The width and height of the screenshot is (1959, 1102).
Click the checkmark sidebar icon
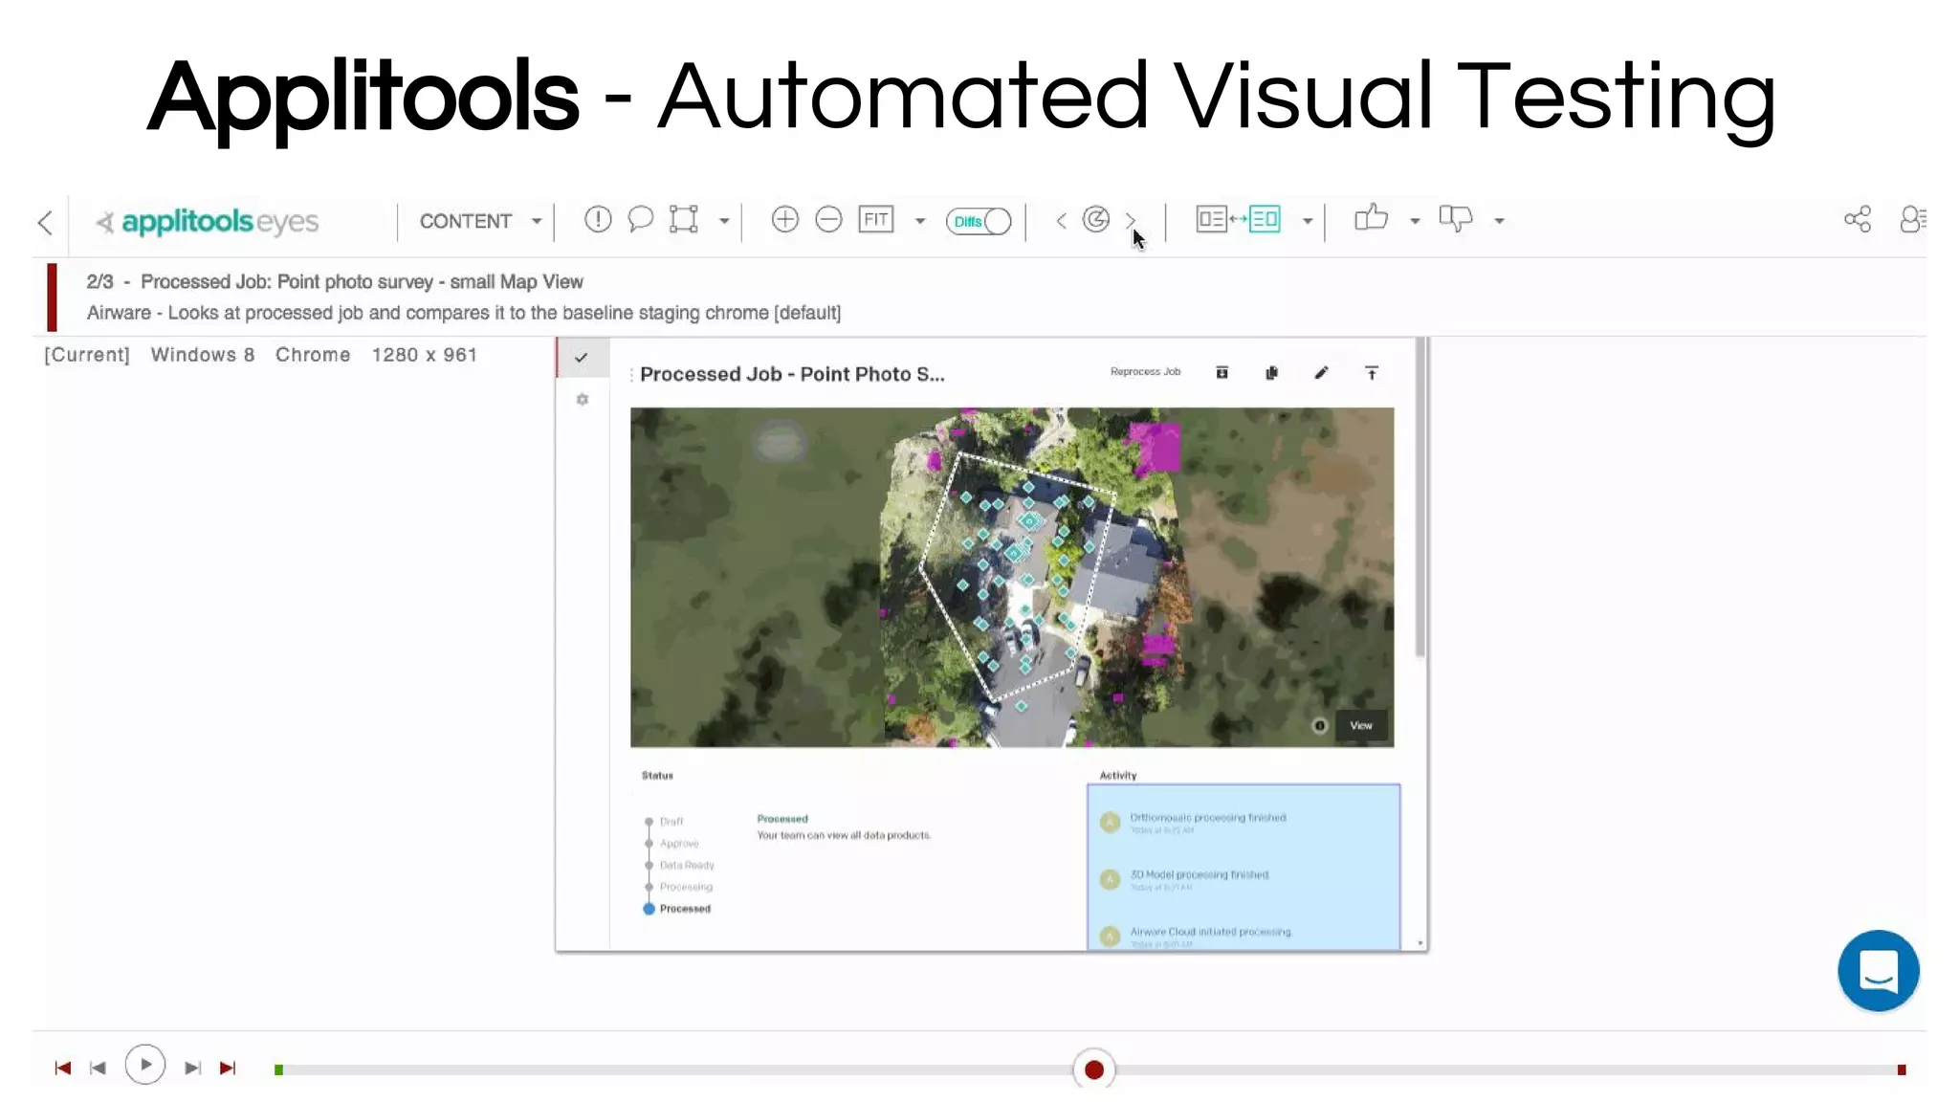(582, 358)
